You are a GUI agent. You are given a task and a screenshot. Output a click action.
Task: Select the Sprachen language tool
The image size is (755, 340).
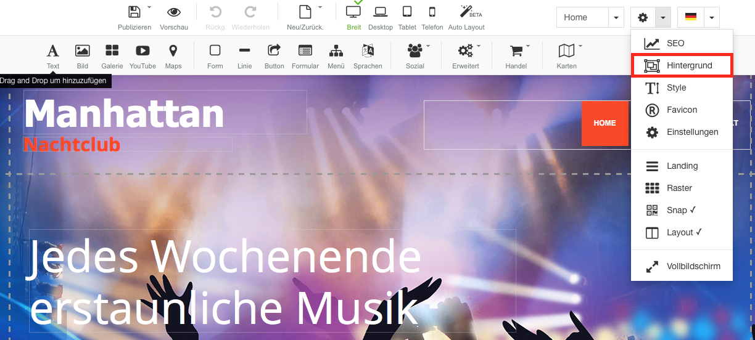(x=368, y=51)
